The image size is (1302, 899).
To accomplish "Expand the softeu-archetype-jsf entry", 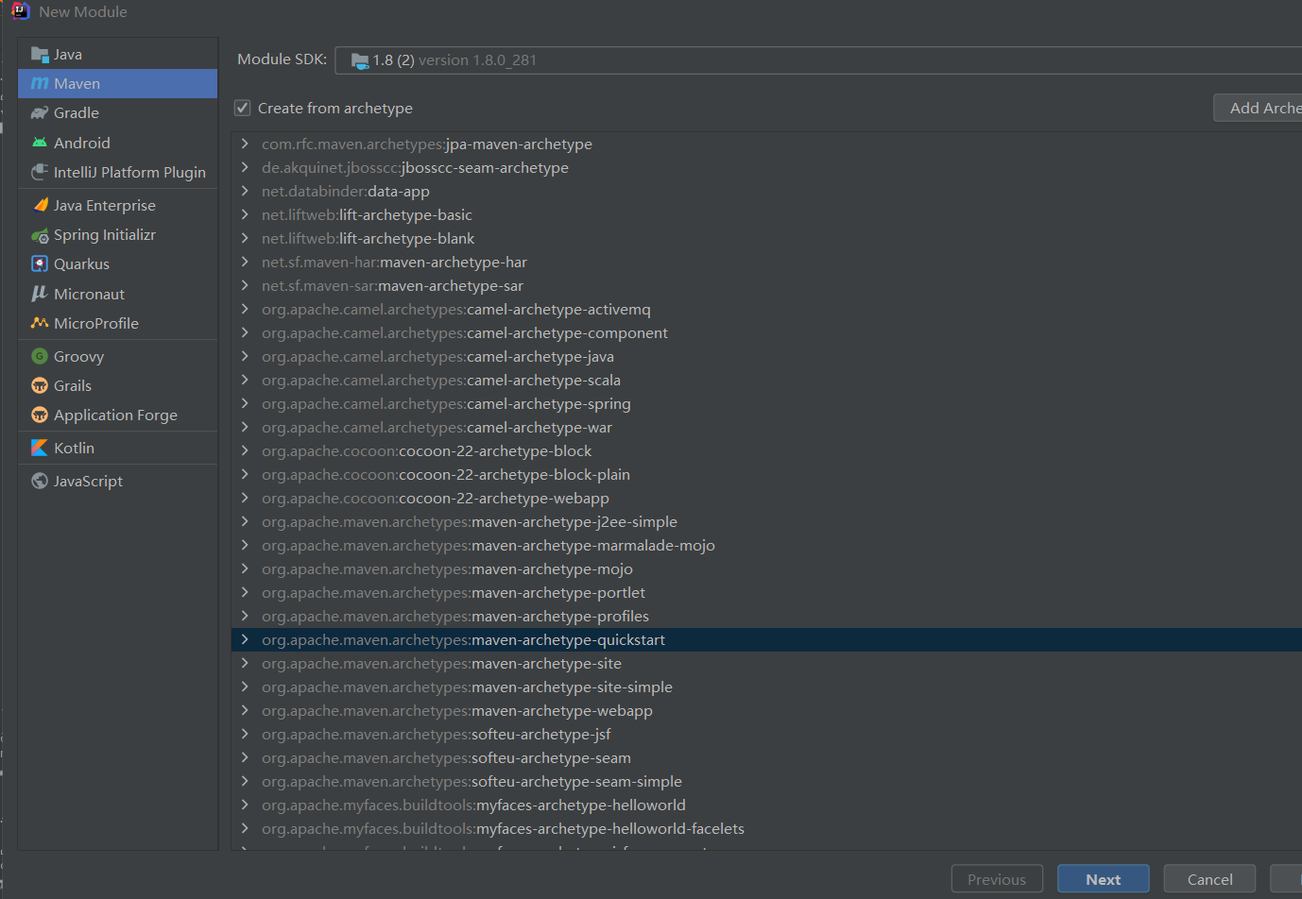I will (x=245, y=734).
